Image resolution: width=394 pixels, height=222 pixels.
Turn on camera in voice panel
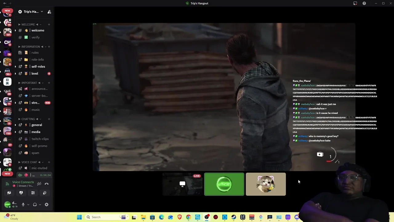click(x=9, y=193)
